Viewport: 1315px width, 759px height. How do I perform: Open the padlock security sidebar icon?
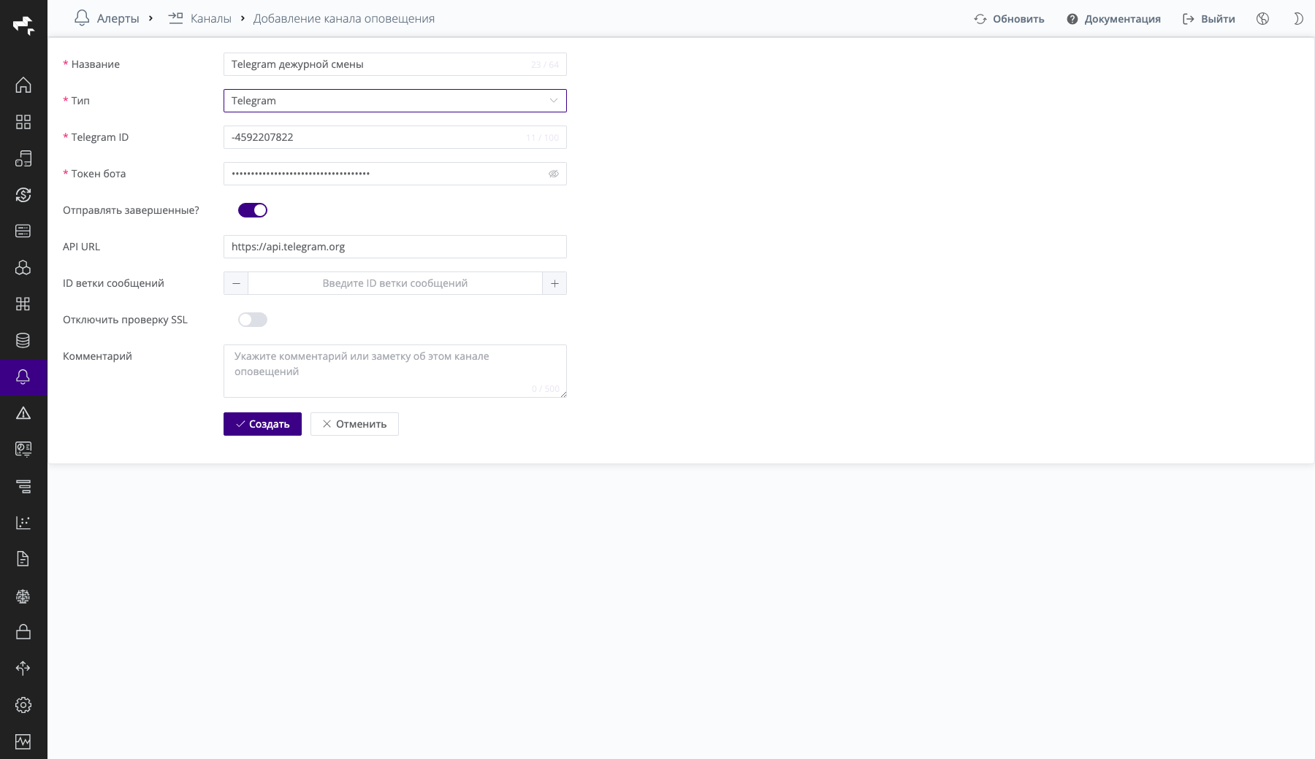coord(23,632)
